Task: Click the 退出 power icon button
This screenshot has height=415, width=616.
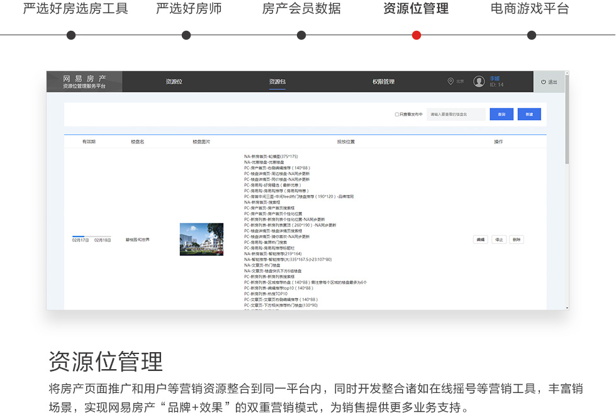Action: pyautogui.click(x=549, y=82)
